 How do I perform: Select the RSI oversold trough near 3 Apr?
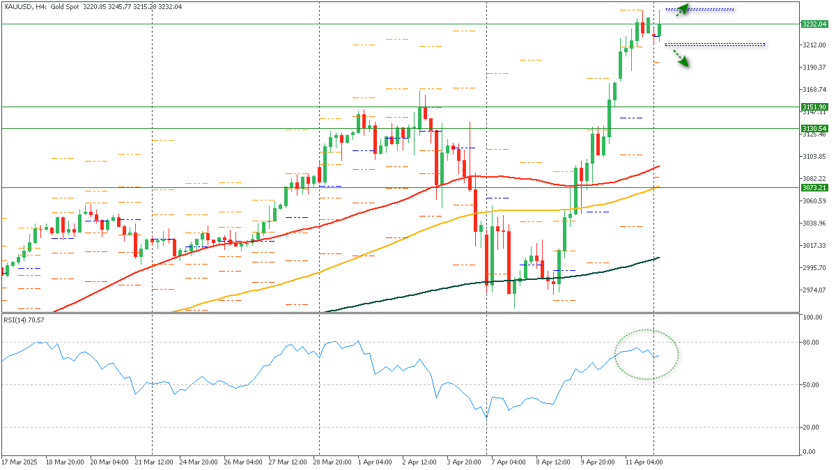point(486,416)
